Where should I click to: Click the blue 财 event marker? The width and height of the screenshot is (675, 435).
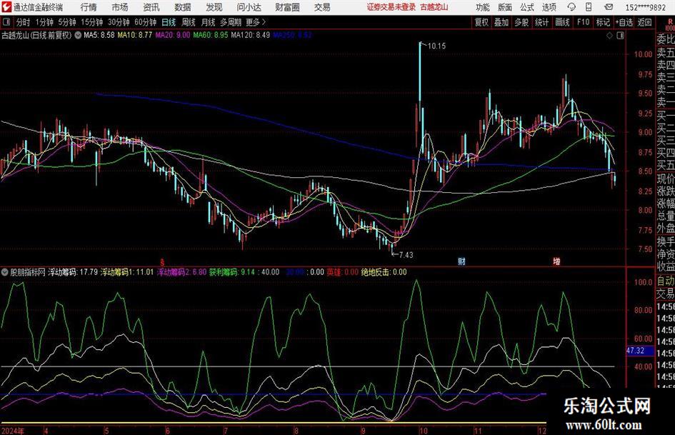pyautogui.click(x=461, y=261)
